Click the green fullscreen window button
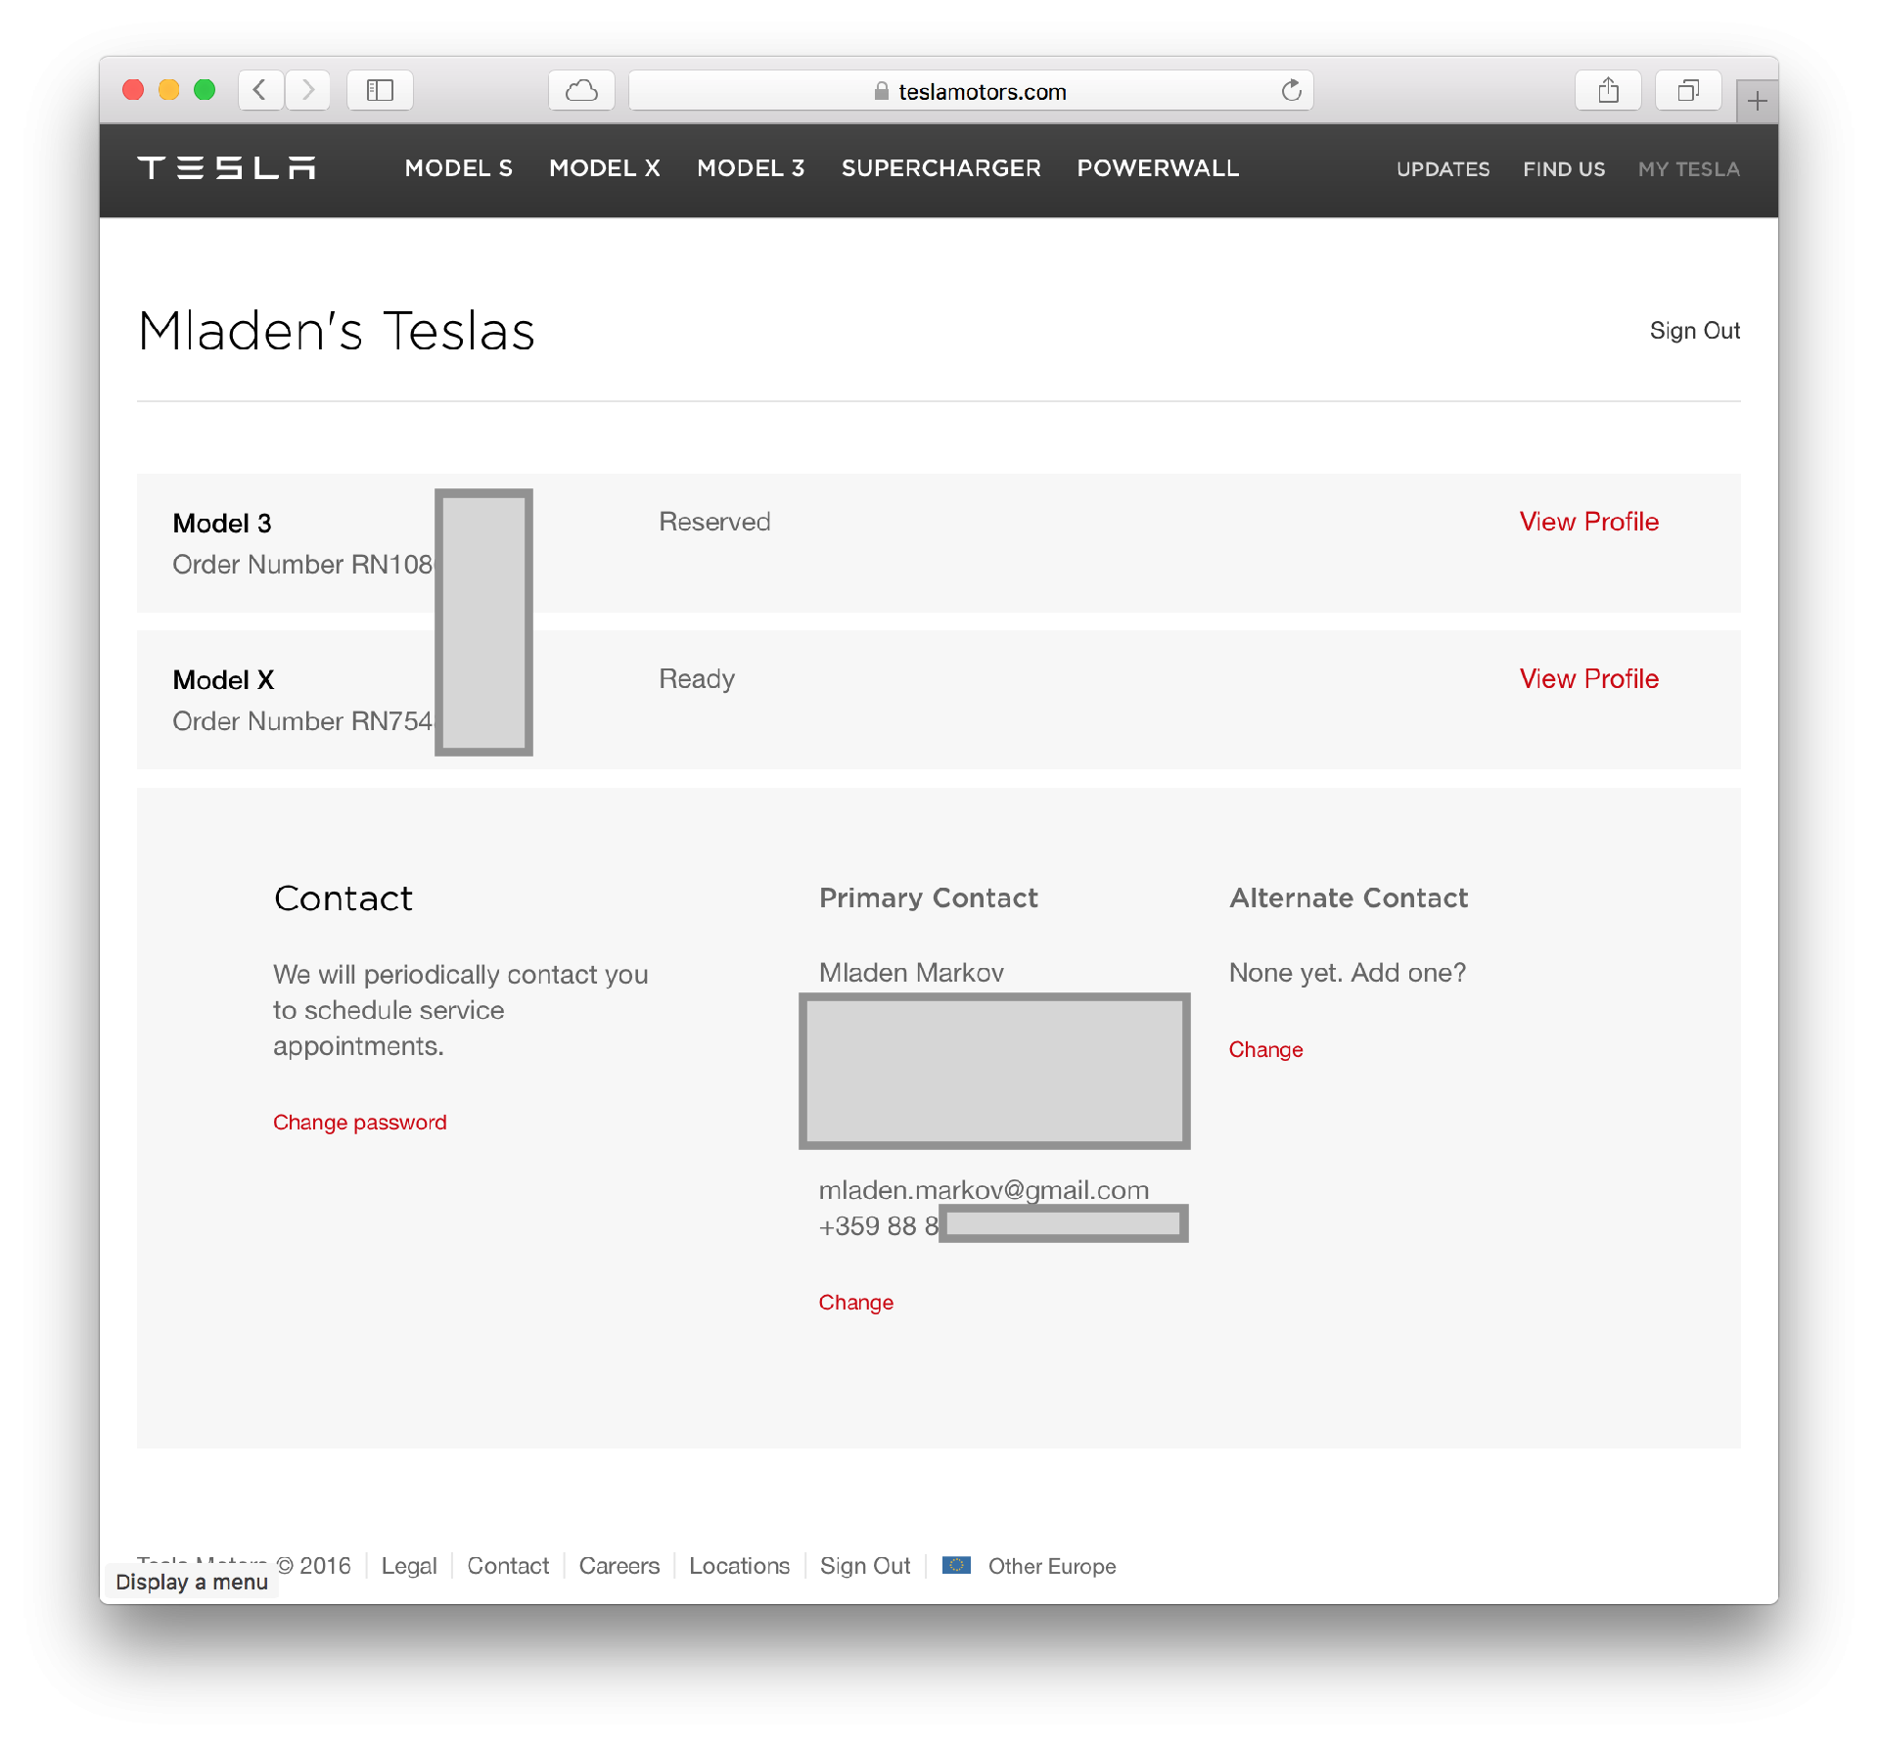The image size is (1879, 1747). pyautogui.click(x=205, y=91)
